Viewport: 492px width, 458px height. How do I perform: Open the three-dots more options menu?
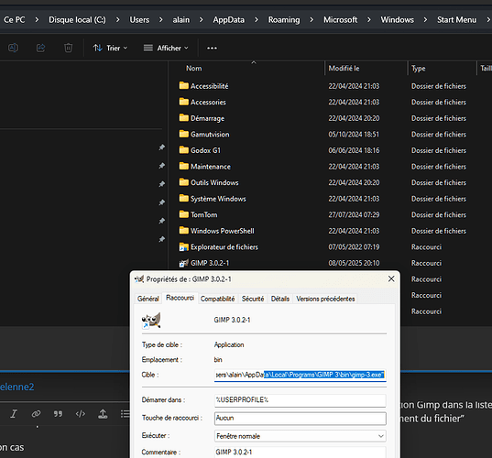tap(212, 48)
